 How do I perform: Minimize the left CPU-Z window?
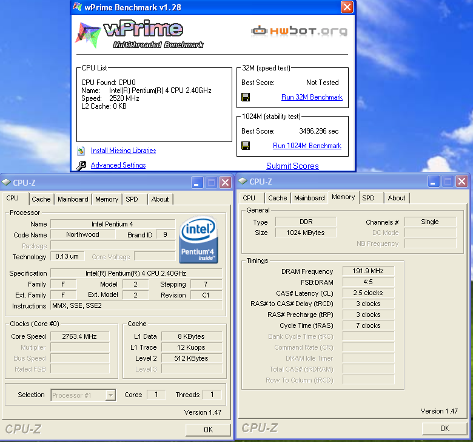click(196, 183)
